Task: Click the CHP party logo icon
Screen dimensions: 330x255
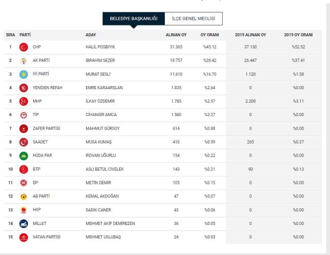Action: (23, 47)
